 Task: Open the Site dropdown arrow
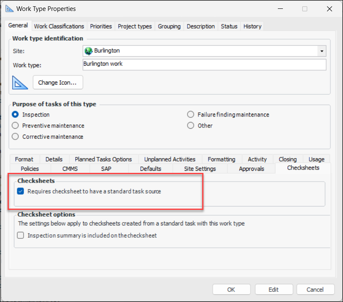coord(322,51)
